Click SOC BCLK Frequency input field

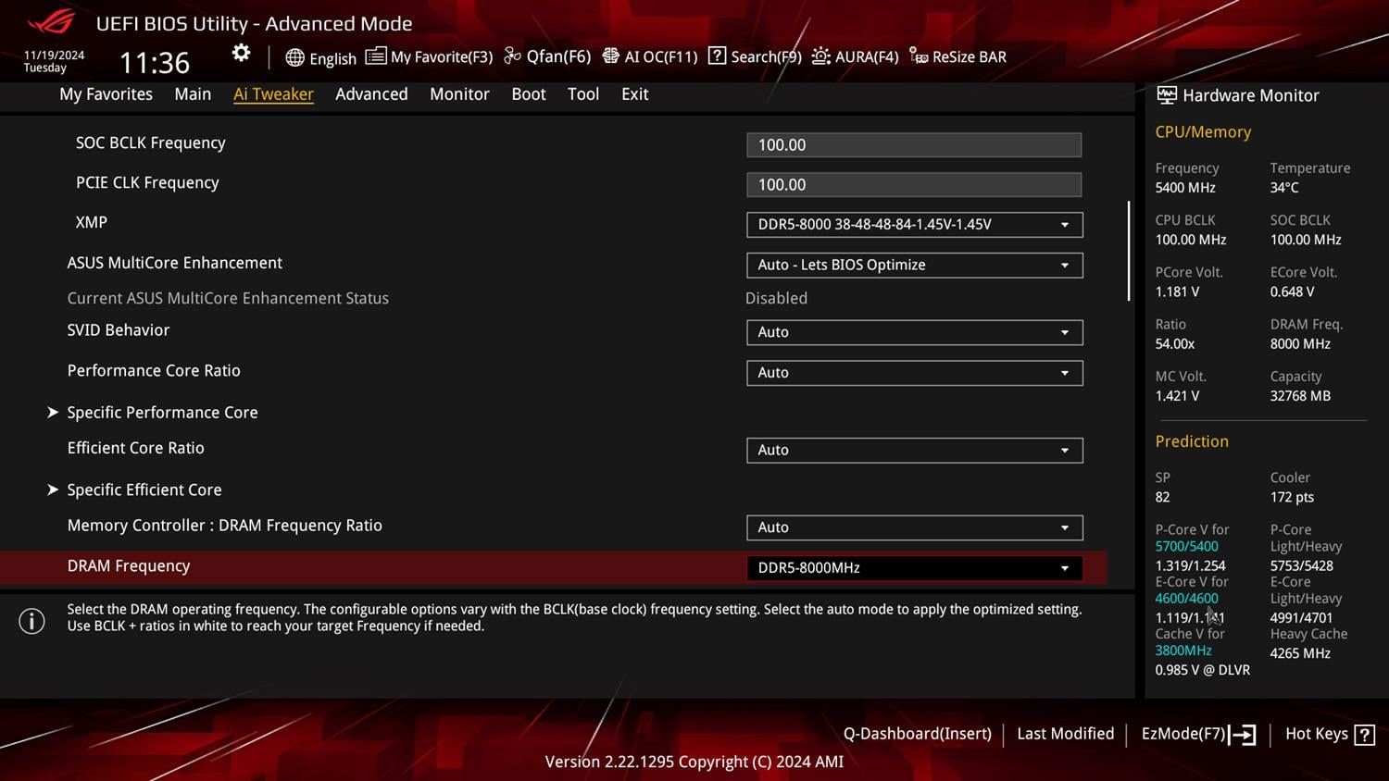click(914, 144)
